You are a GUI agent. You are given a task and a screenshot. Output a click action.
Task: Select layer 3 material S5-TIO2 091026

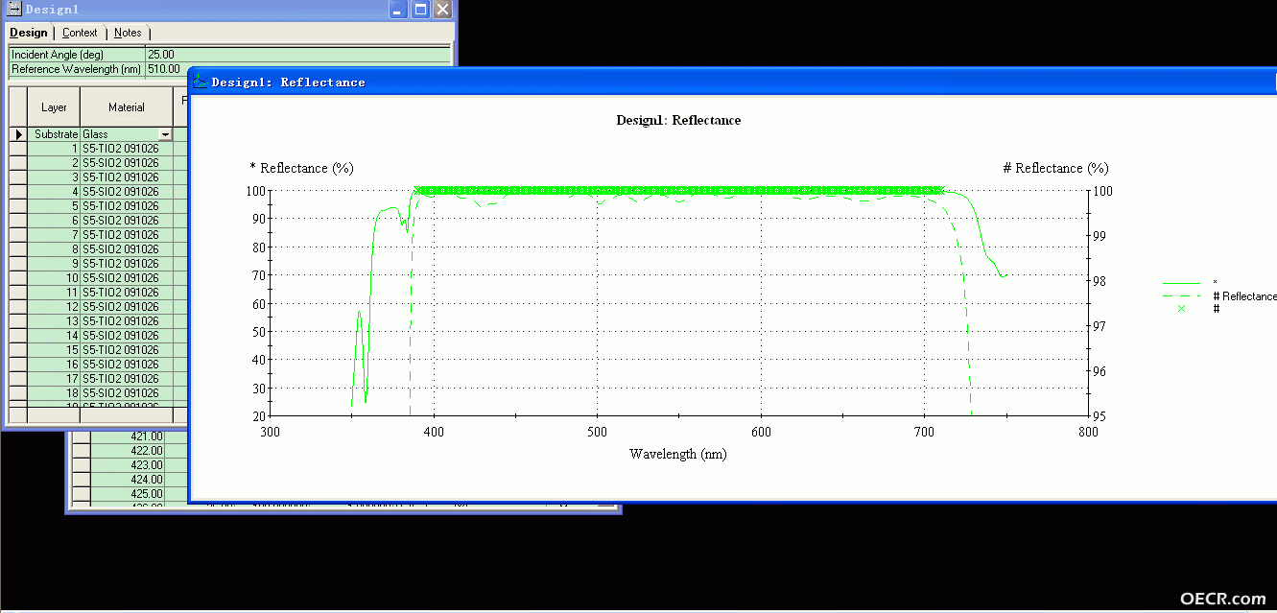click(x=127, y=177)
